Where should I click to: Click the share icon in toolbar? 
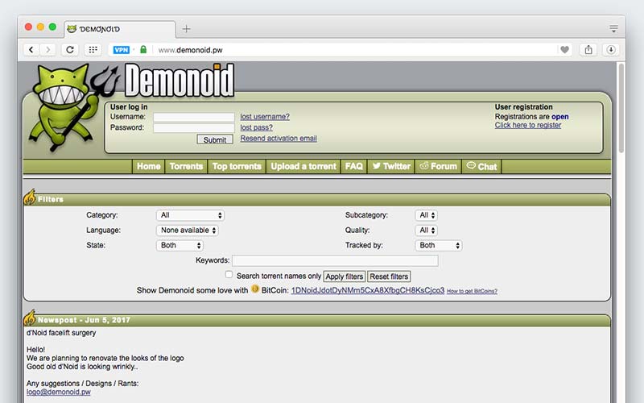point(588,50)
